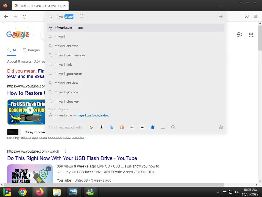Click the taskbar clock showing 10:01 AM
262x197 pixels.
[x=250, y=192]
